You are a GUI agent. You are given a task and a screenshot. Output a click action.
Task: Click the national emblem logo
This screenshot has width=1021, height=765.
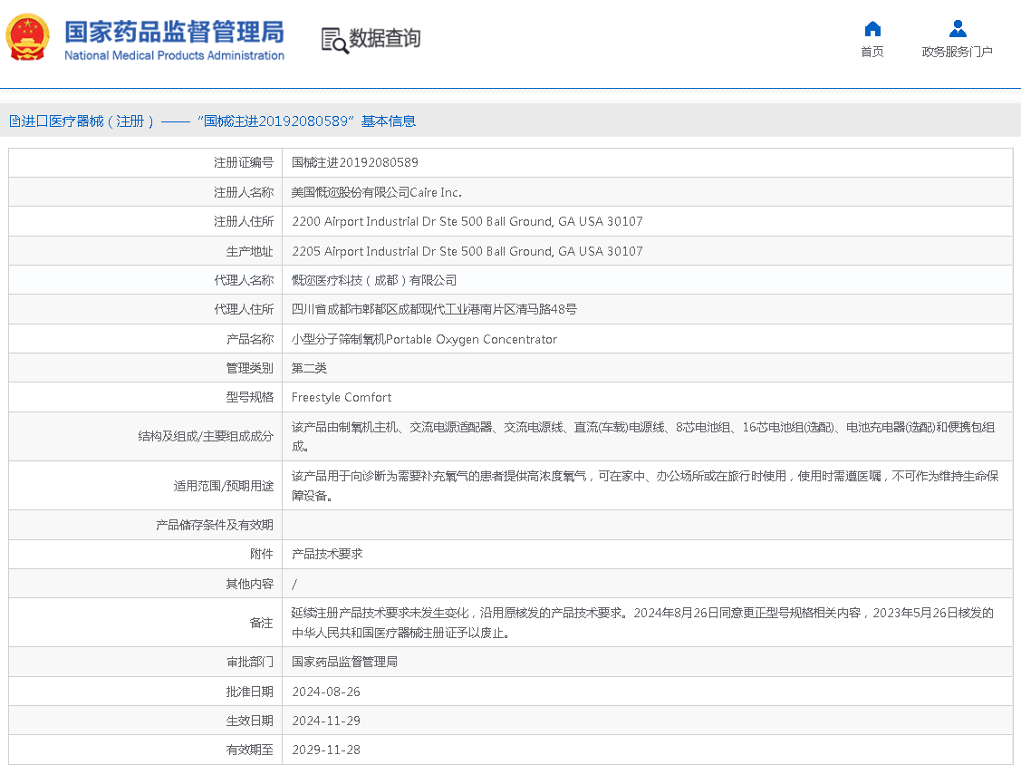(x=28, y=38)
